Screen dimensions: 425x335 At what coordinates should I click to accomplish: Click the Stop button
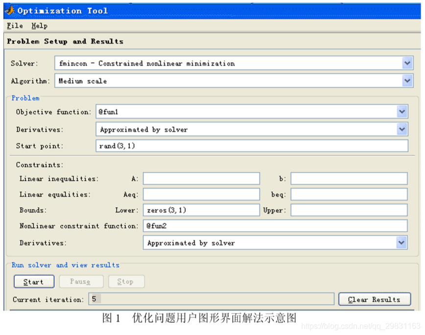click(x=126, y=282)
